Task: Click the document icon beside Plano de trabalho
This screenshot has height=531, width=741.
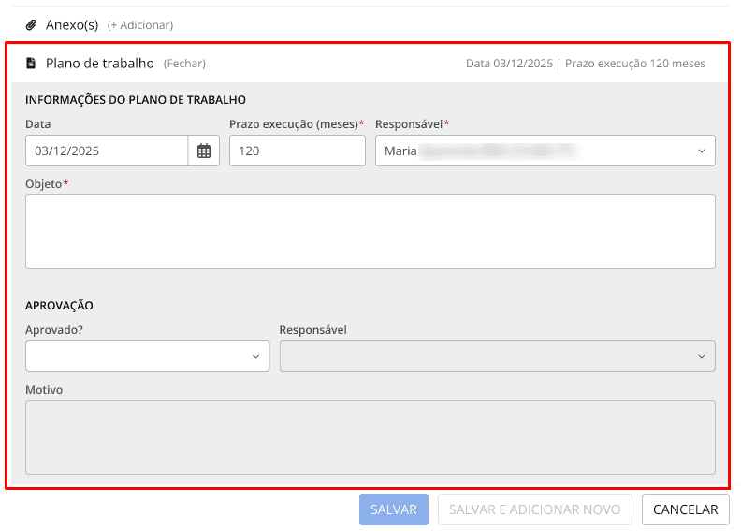Action: click(31, 64)
